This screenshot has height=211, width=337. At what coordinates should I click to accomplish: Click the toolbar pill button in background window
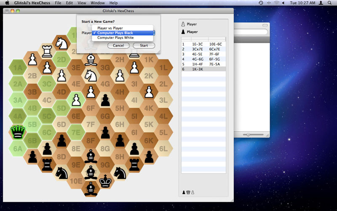[265, 25]
